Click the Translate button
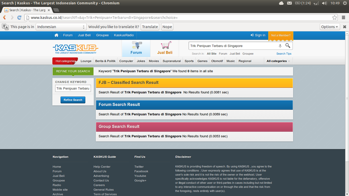349x196 pixels. click(150, 27)
